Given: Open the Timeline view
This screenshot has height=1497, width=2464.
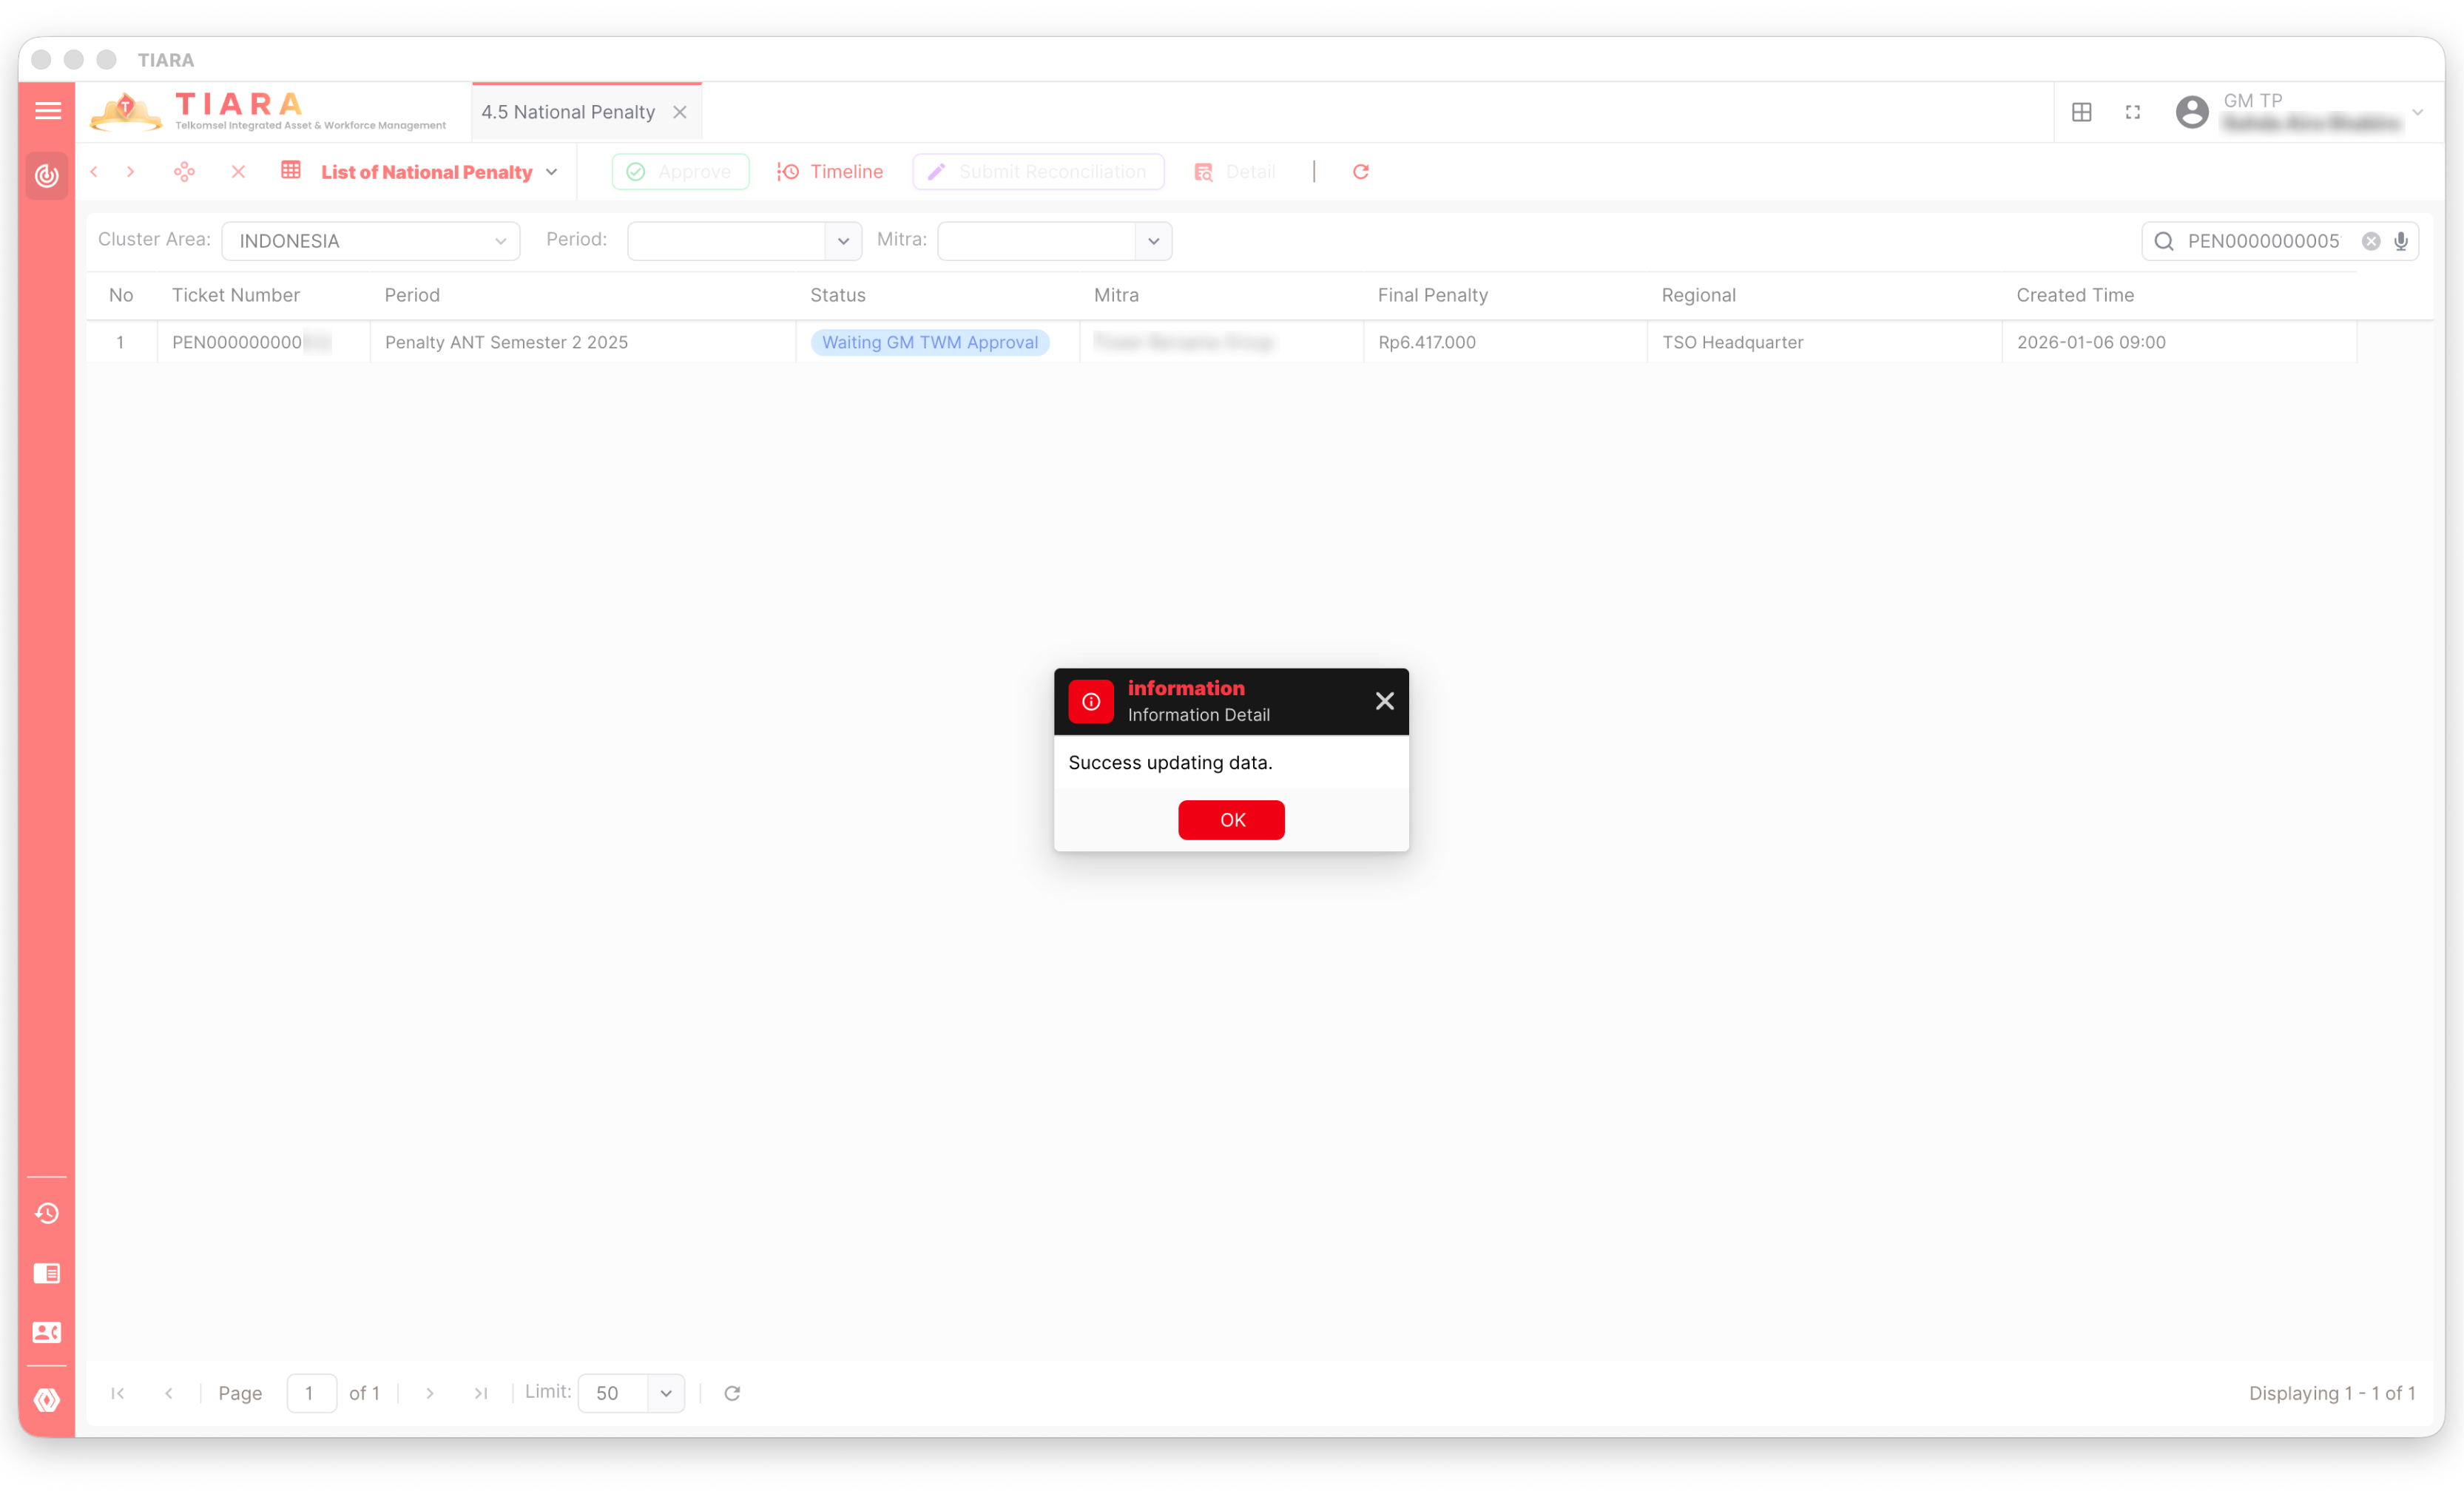Looking at the screenshot, I should click(x=830, y=172).
